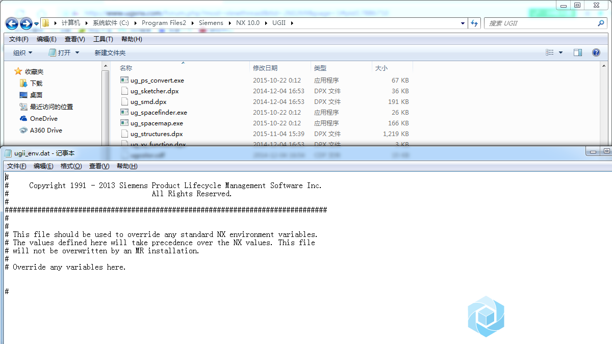This screenshot has height=344, width=612.
Task: Navigate to Siemens in breadcrumb
Action: tap(211, 23)
